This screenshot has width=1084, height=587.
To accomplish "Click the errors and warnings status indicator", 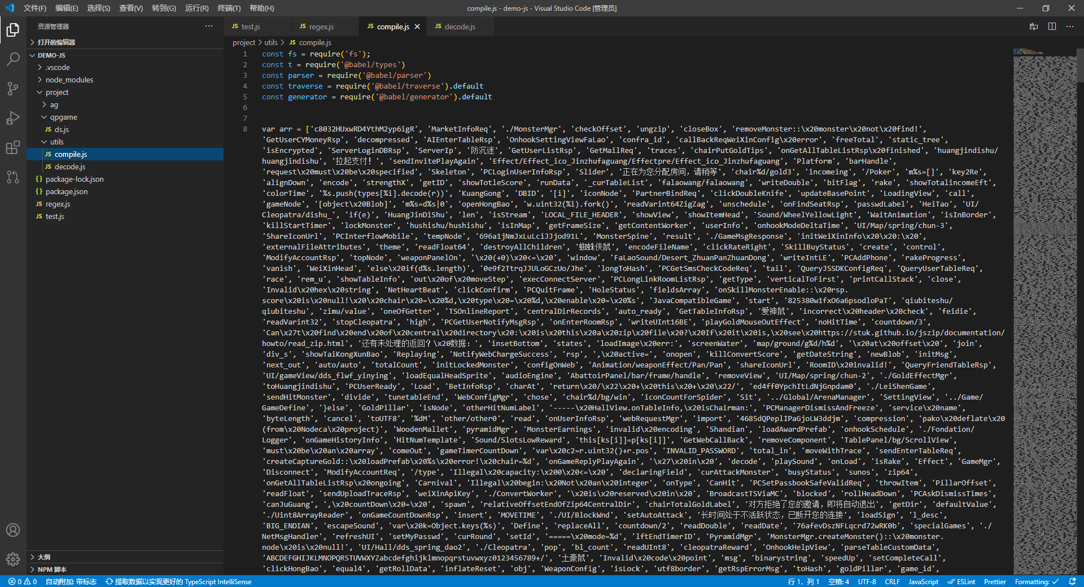I will [x=23, y=581].
